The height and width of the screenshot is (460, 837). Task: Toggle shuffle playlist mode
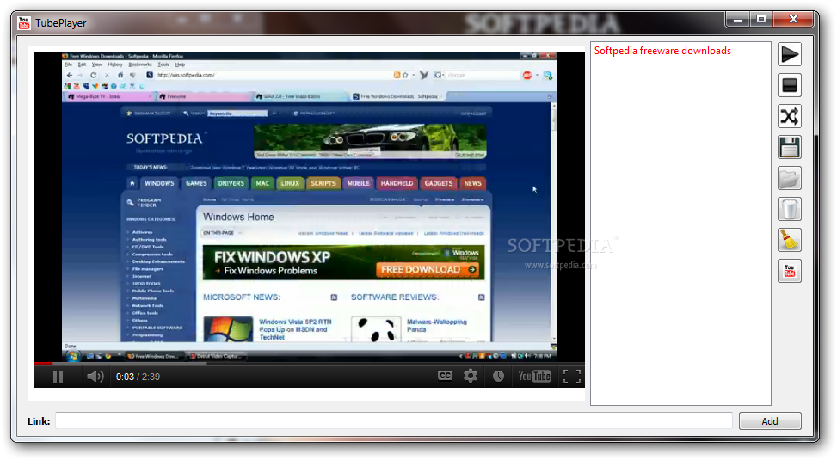790,116
